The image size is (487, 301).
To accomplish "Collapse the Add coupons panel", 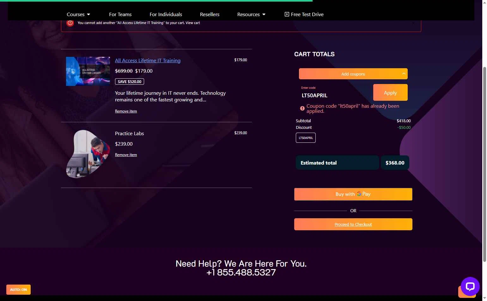I will point(353,74).
